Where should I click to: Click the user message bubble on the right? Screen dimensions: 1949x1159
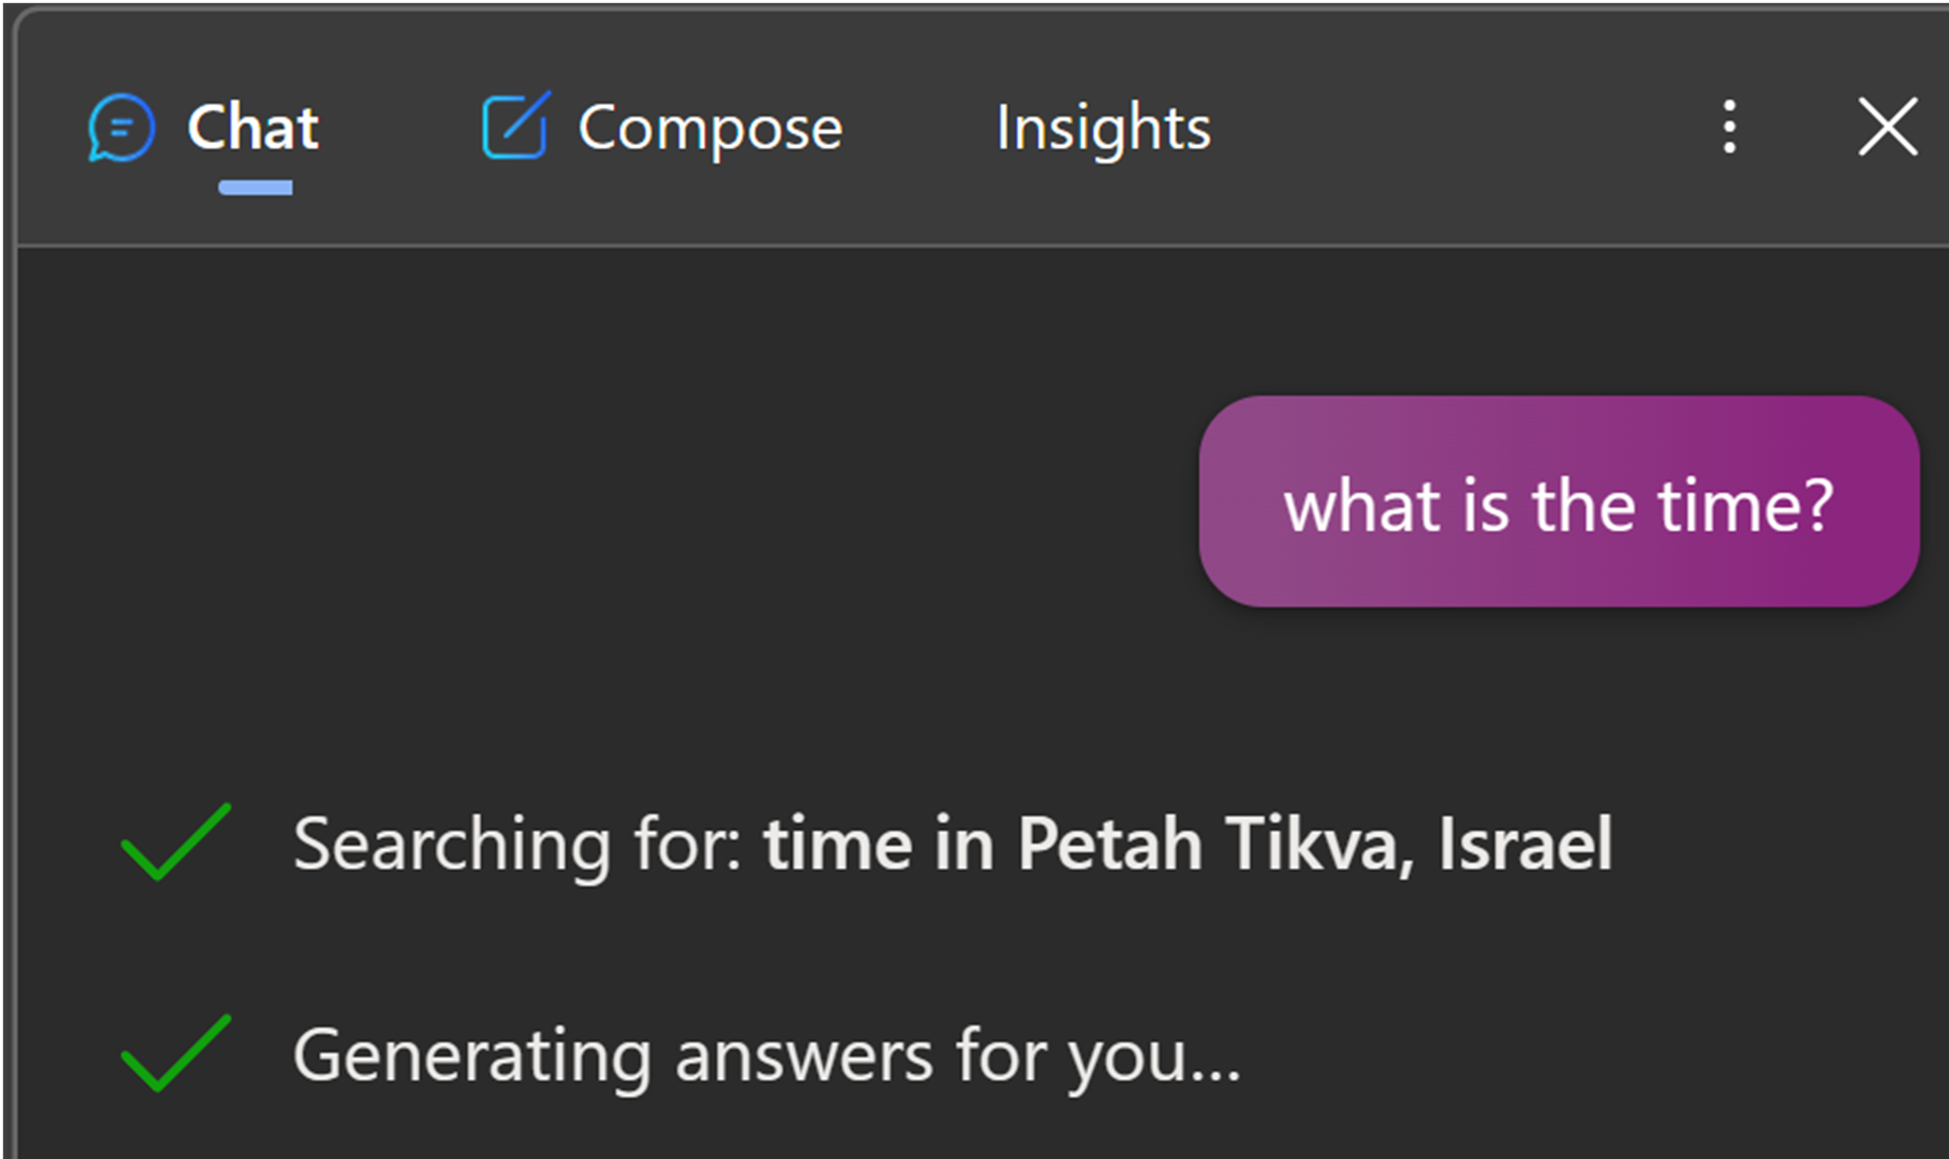pyautogui.click(x=1559, y=503)
